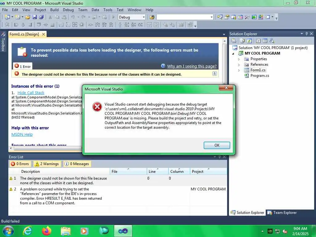Expand the Properties node in Solution Explorer
This screenshot has width=316, height=237.
239,59
